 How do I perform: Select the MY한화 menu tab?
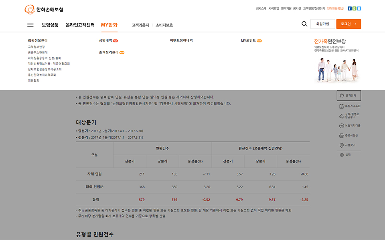pyautogui.click(x=109, y=25)
